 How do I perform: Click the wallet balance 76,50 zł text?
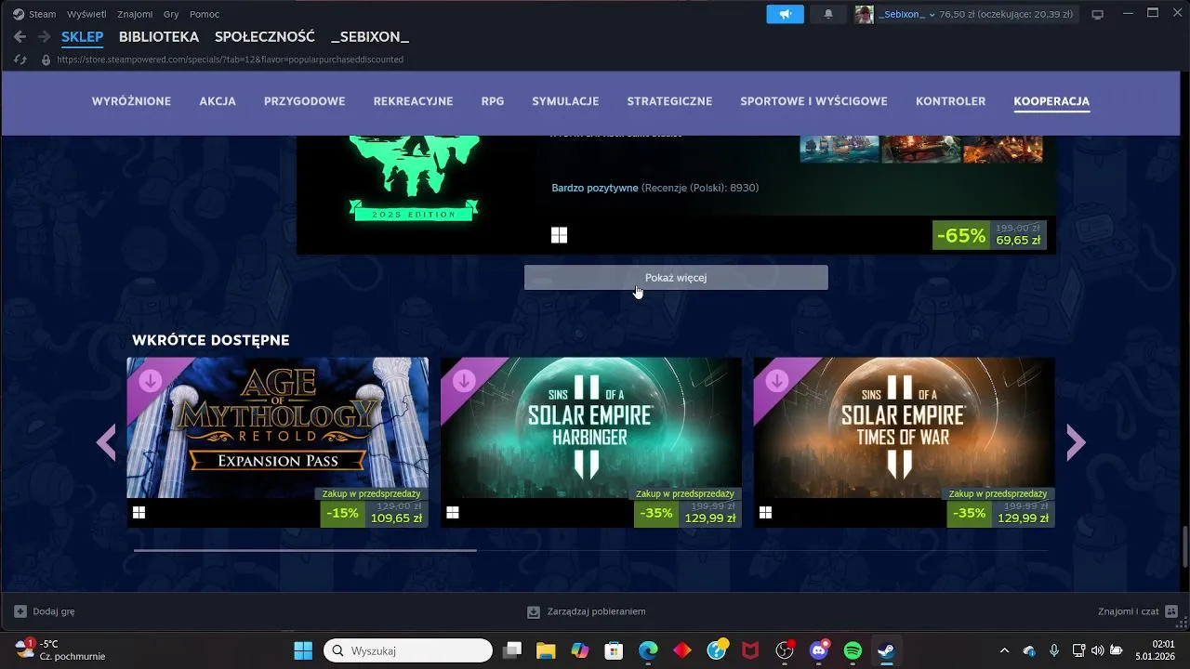pos(959,14)
